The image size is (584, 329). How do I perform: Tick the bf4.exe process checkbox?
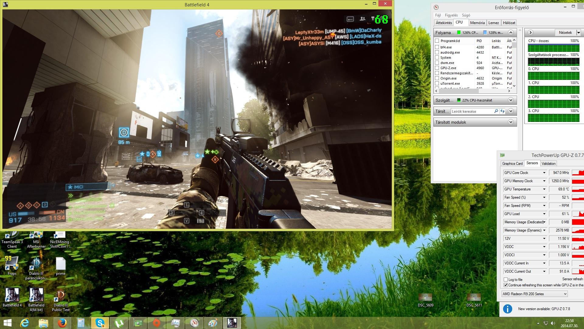tap(437, 47)
